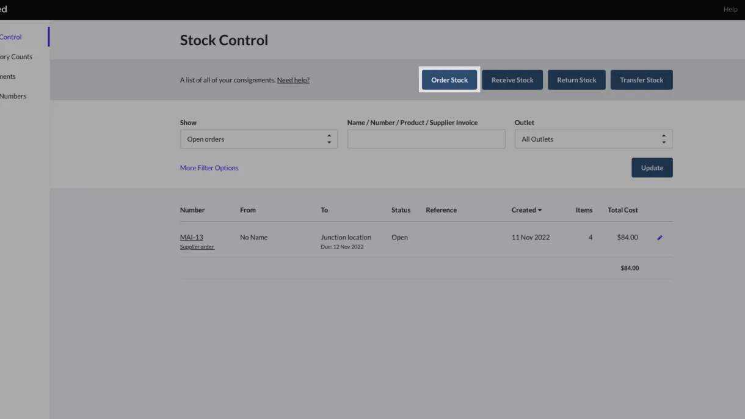Click the Return Stock button

576,80
